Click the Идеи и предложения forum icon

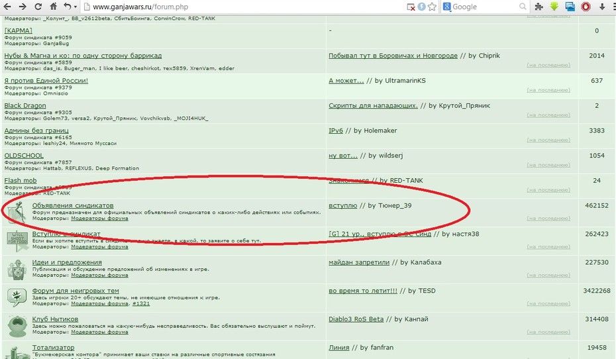pos(17,270)
